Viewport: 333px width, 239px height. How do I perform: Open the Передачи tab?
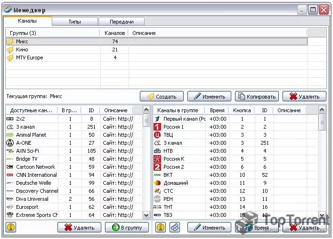pyautogui.click(x=122, y=22)
